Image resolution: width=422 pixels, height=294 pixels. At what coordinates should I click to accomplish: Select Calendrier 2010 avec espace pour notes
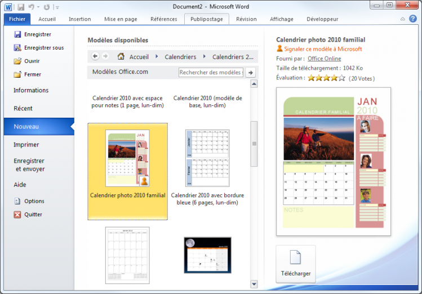click(x=127, y=102)
